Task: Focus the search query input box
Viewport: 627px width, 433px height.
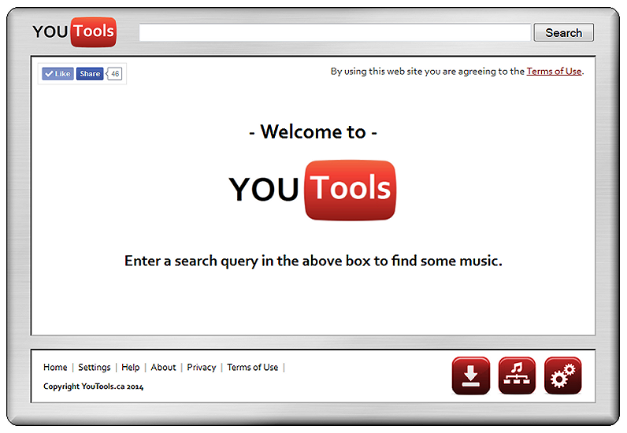Action: click(x=335, y=32)
